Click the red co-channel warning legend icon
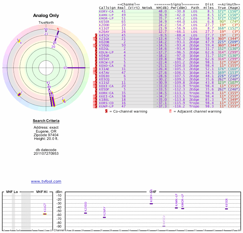This screenshot has width=243, height=233. [106, 111]
